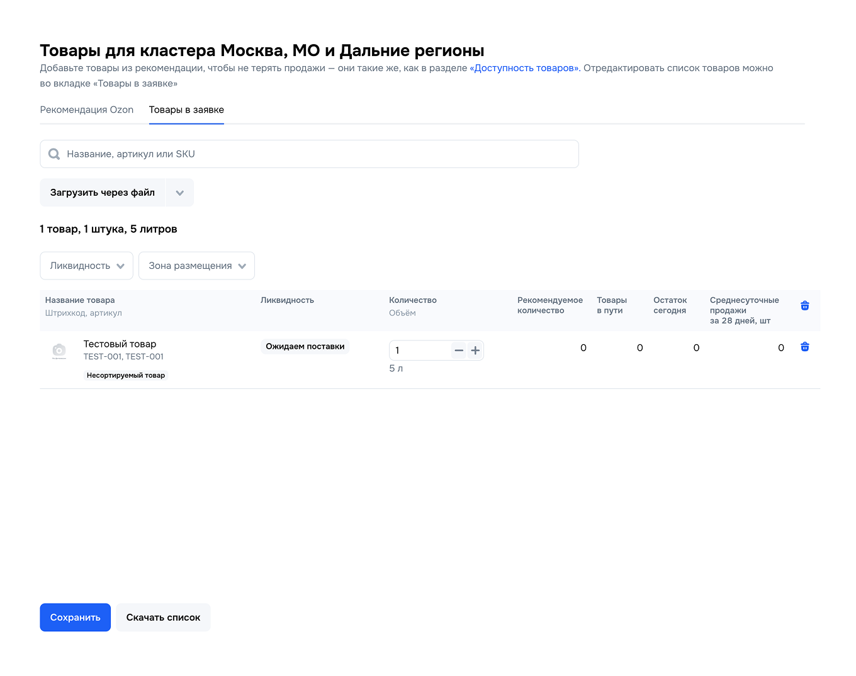The image size is (856, 676).
Task: Click the header trash icon to clear all products
Action: [x=805, y=305]
